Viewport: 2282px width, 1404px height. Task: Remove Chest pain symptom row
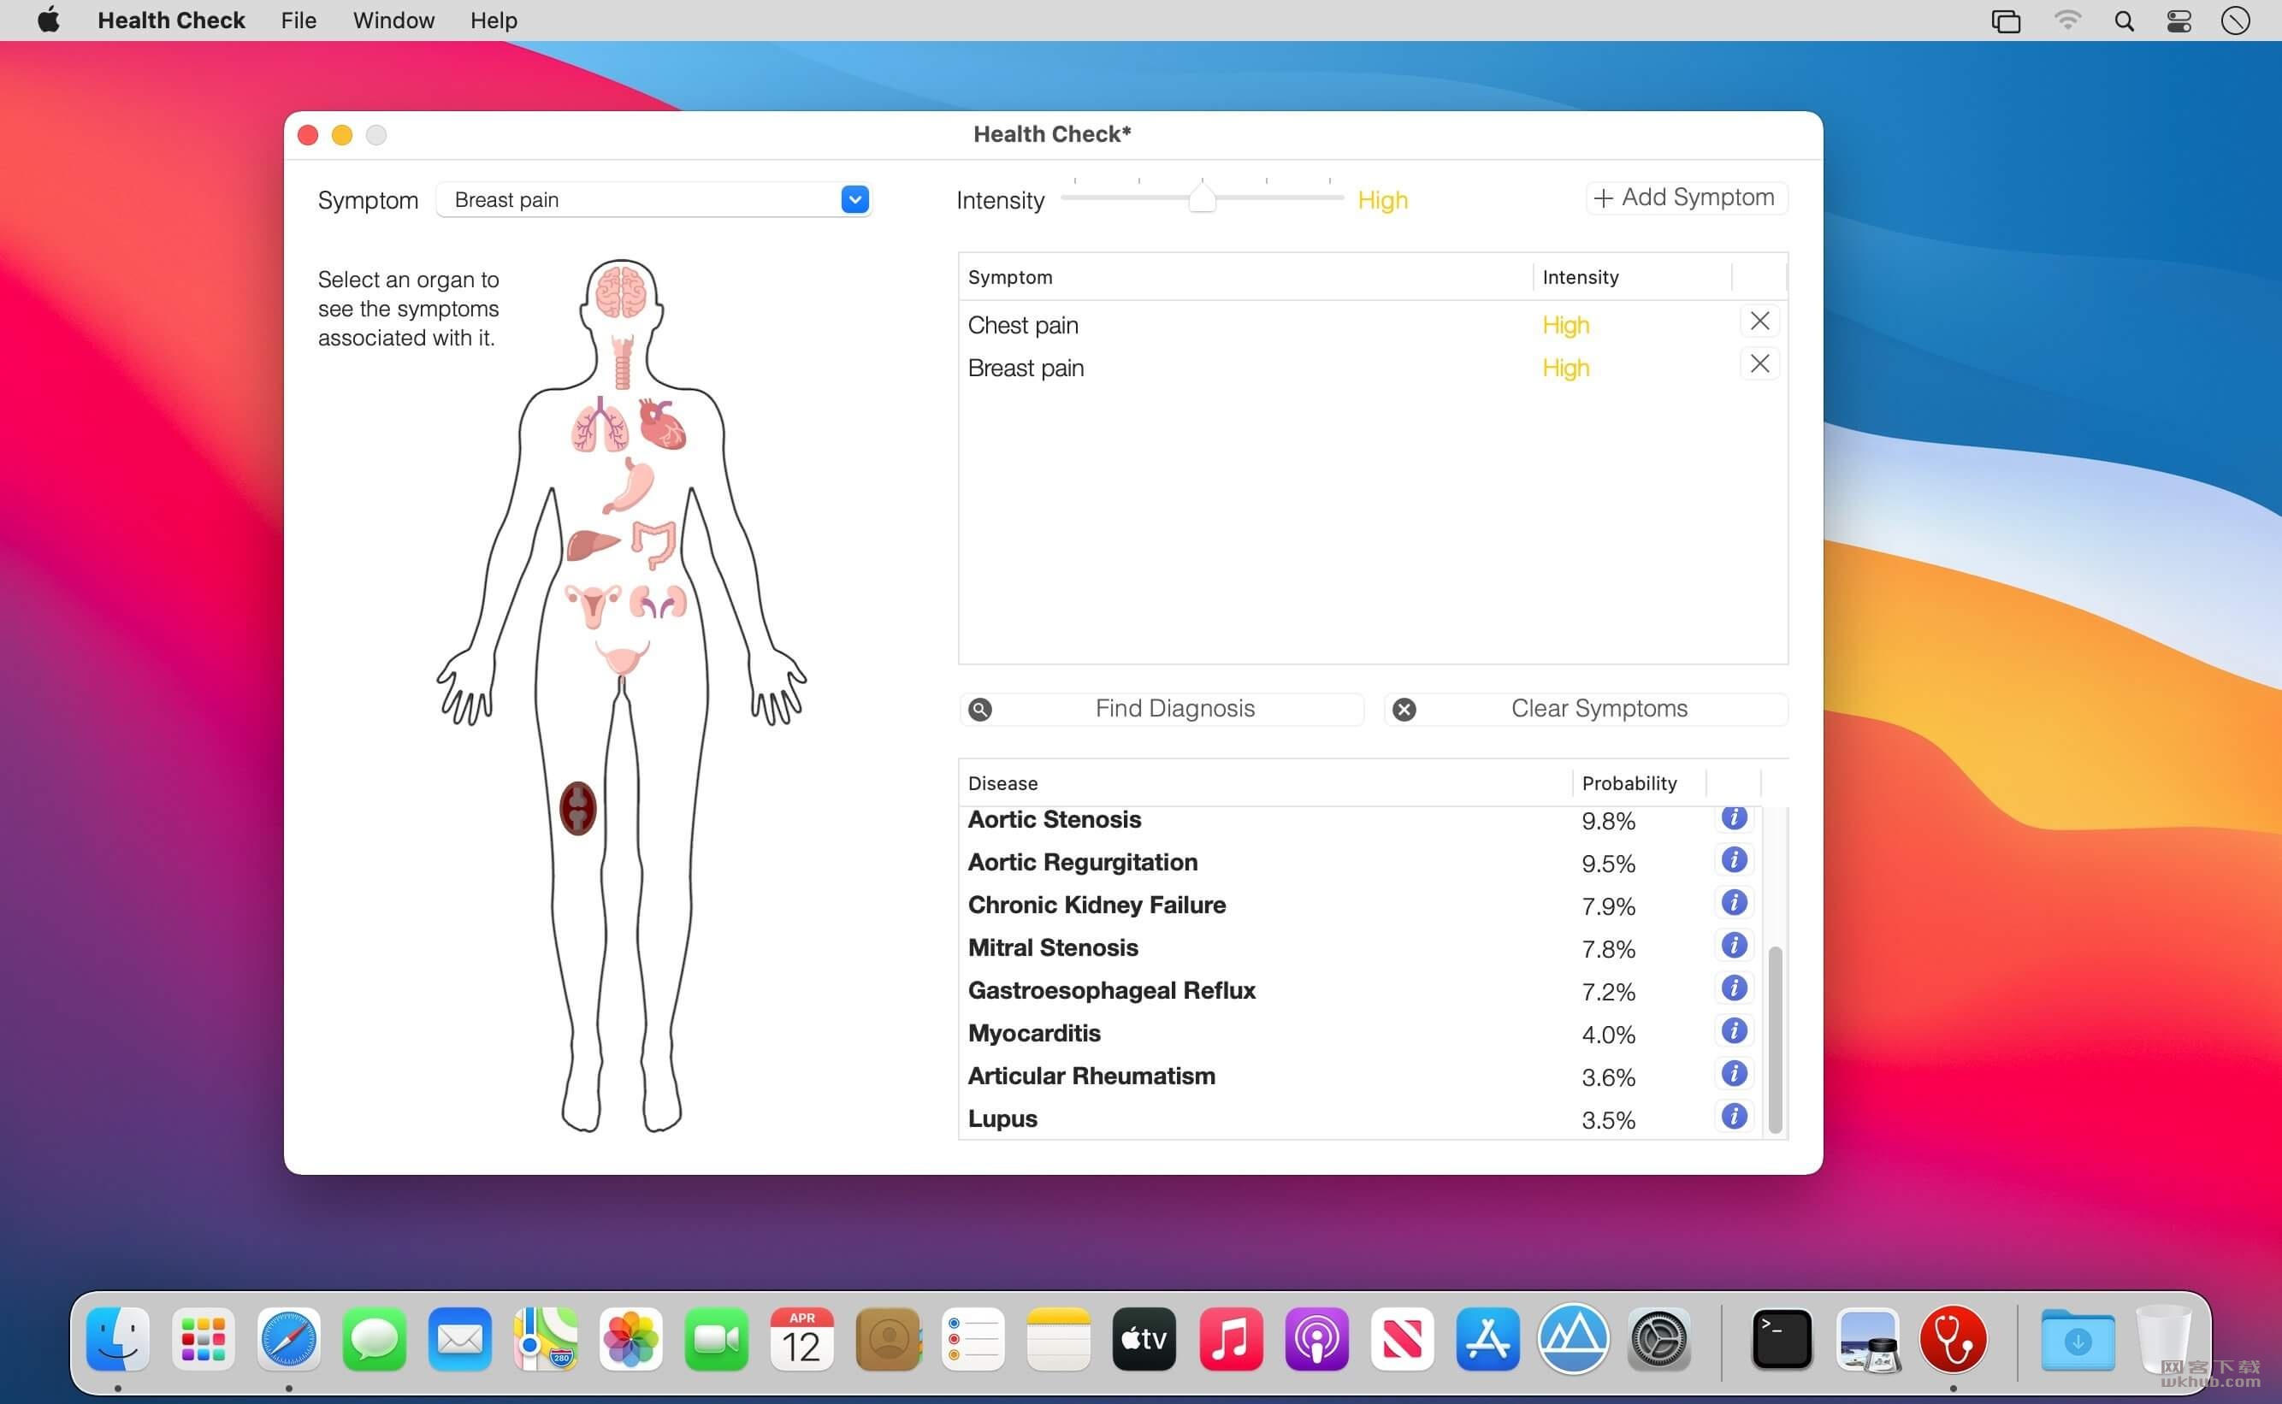click(x=1759, y=322)
